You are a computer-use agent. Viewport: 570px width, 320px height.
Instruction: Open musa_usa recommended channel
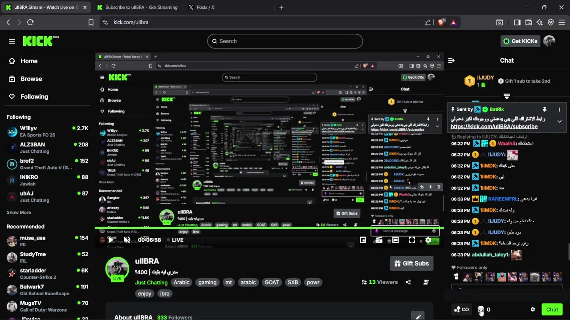tap(48, 241)
